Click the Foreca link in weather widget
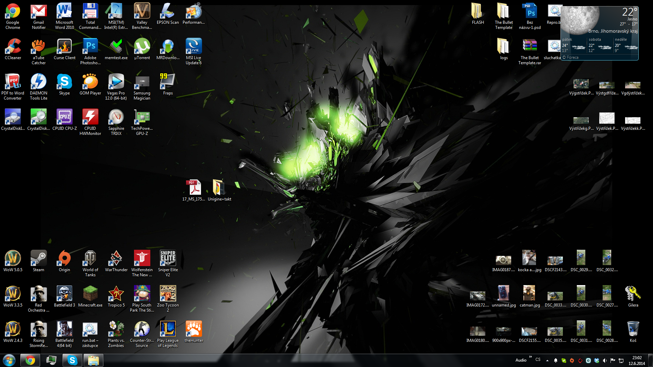This screenshot has width=653, height=367. click(x=572, y=57)
